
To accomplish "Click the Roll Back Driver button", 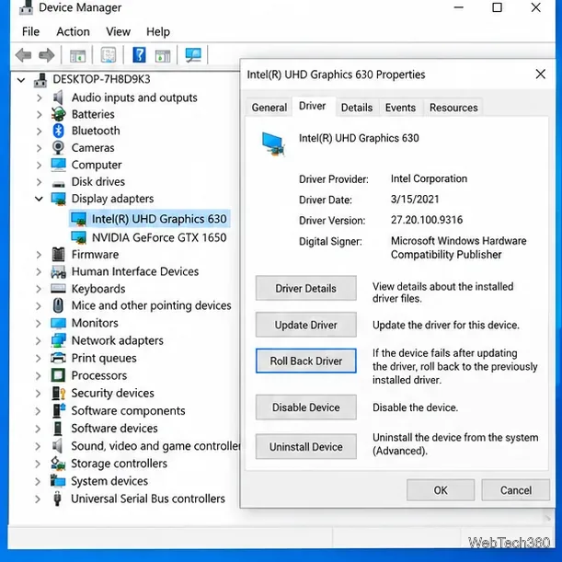I will point(305,361).
